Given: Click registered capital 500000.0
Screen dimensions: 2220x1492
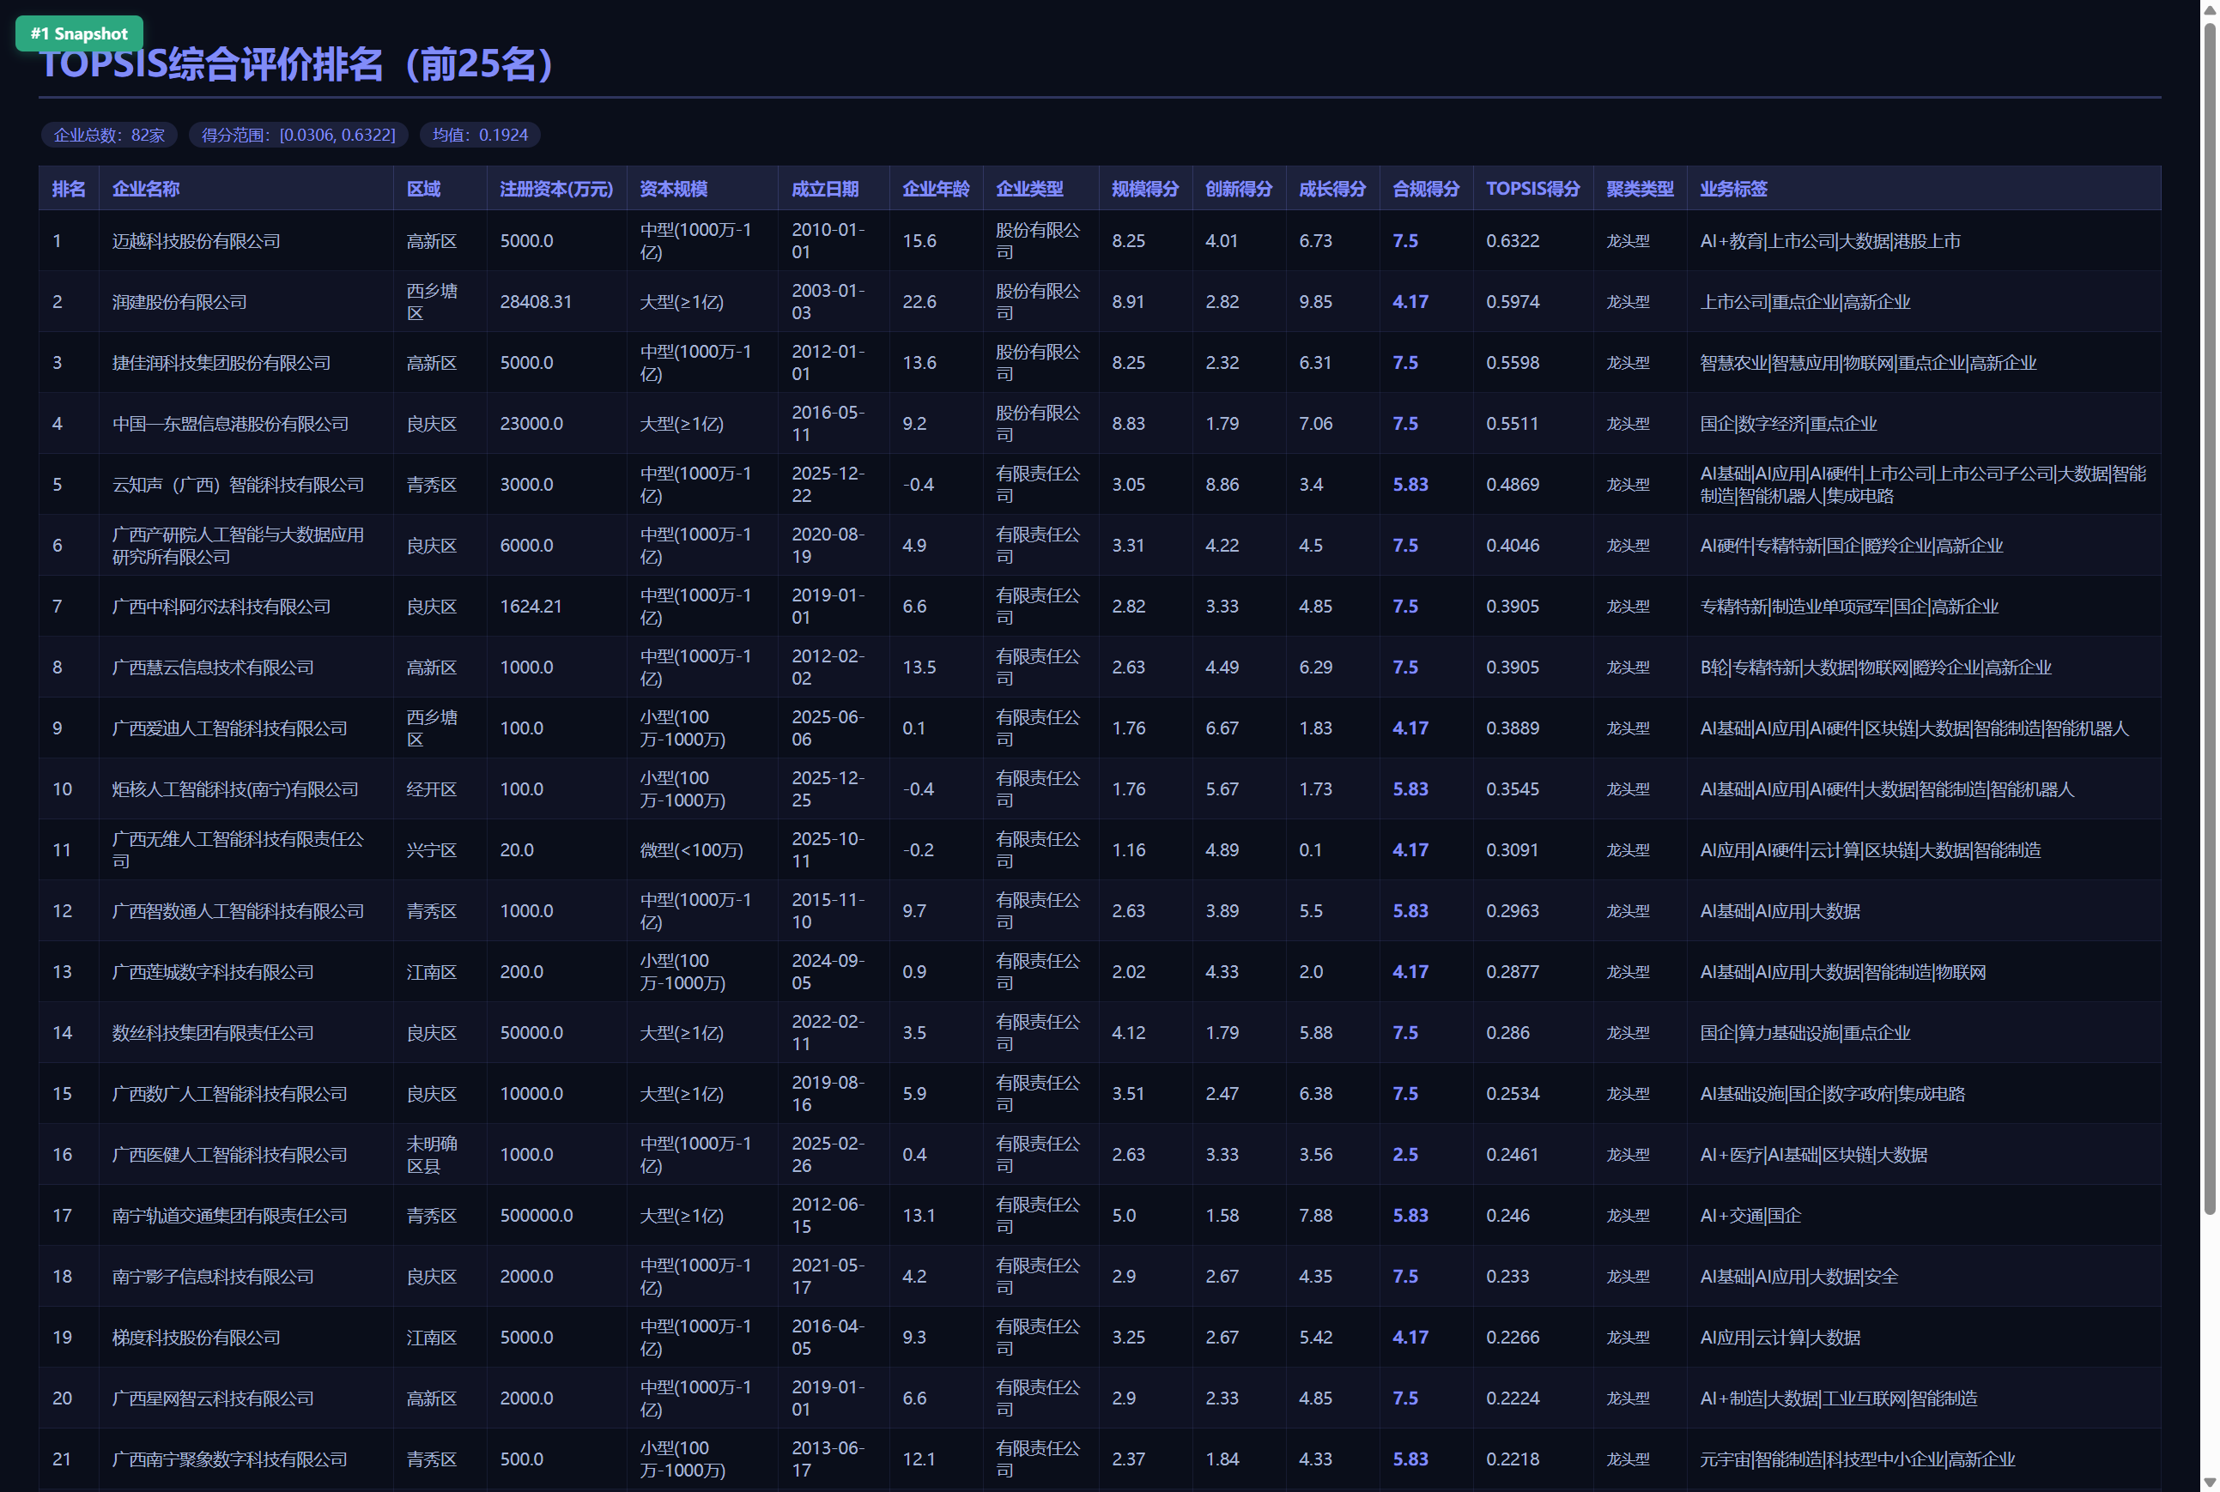Looking at the screenshot, I should tap(536, 1215).
